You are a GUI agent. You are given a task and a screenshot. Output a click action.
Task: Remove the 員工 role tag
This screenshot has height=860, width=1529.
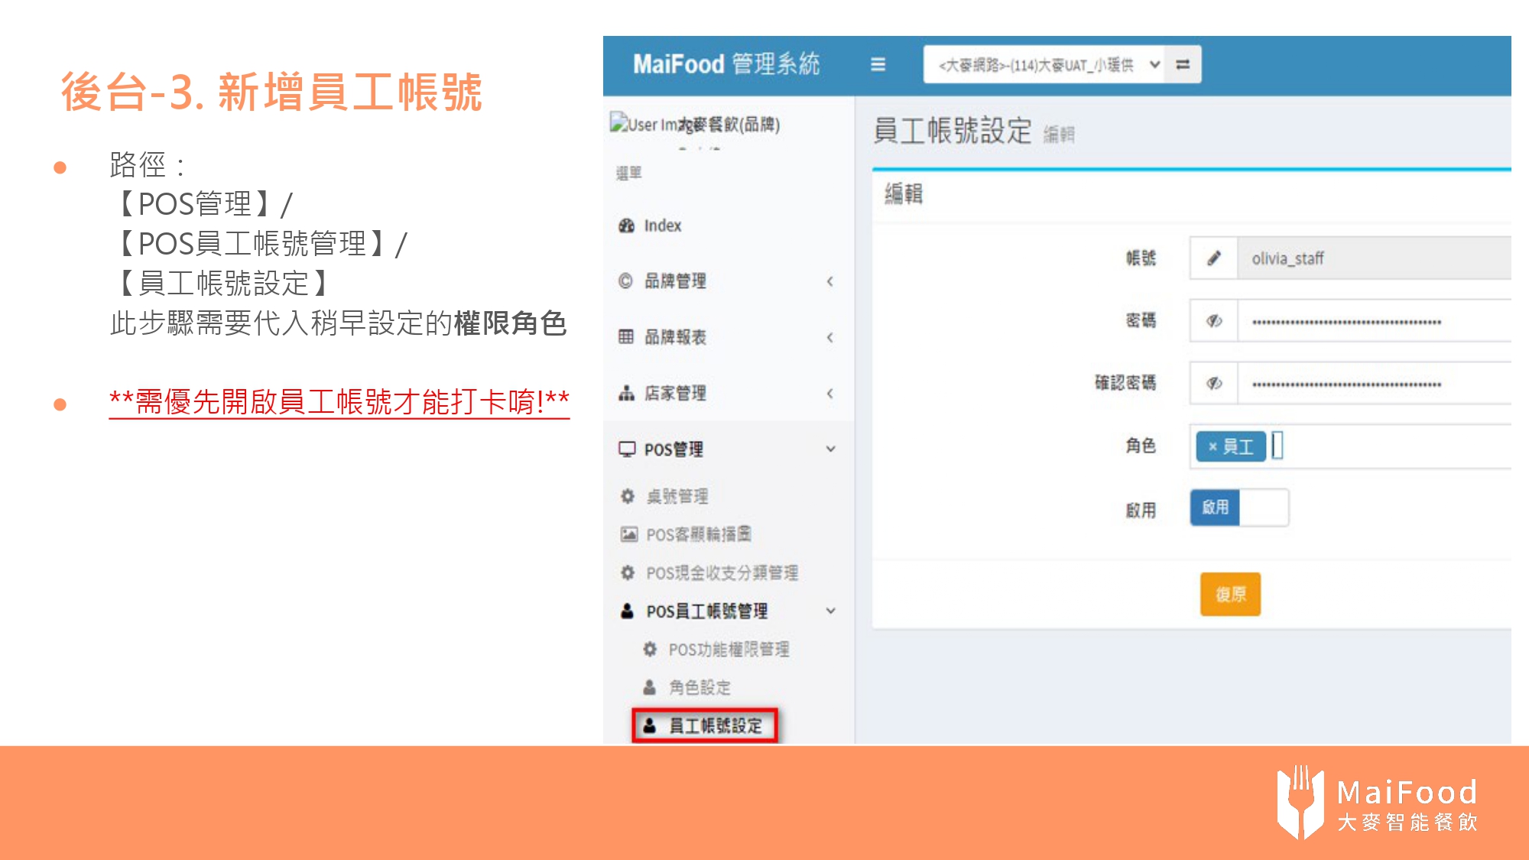(1212, 446)
